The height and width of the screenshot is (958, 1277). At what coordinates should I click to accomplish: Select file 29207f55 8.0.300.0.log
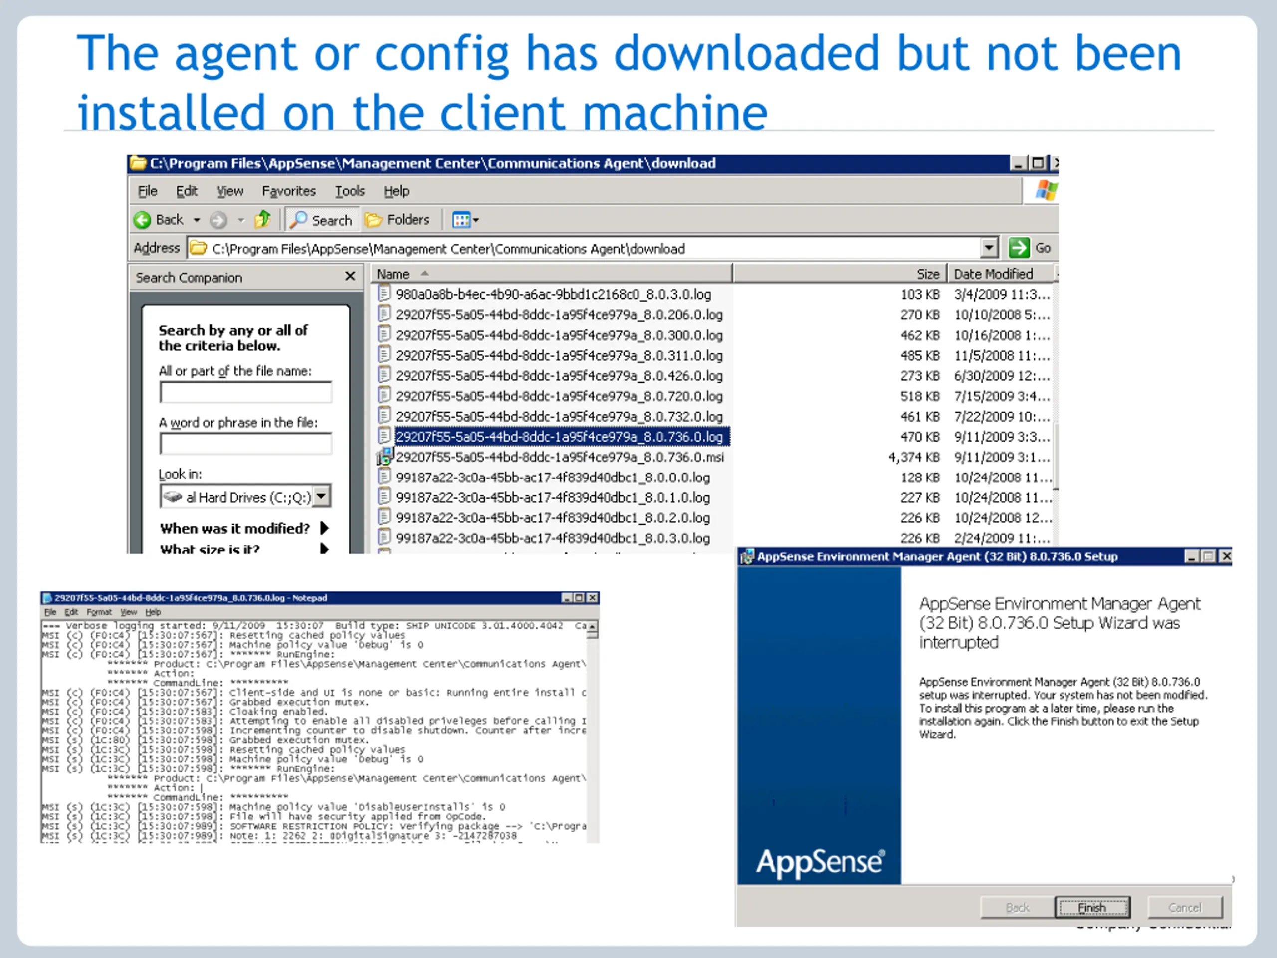[559, 335]
